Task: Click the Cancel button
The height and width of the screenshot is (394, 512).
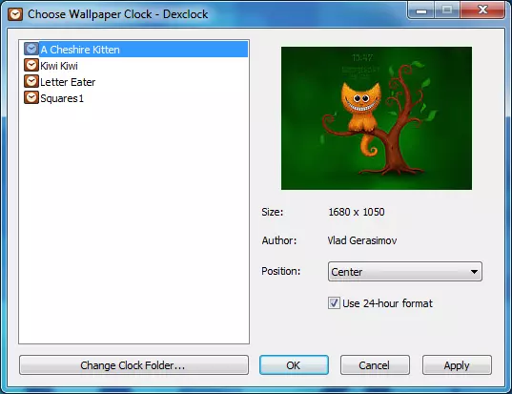Action: click(375, 365)
